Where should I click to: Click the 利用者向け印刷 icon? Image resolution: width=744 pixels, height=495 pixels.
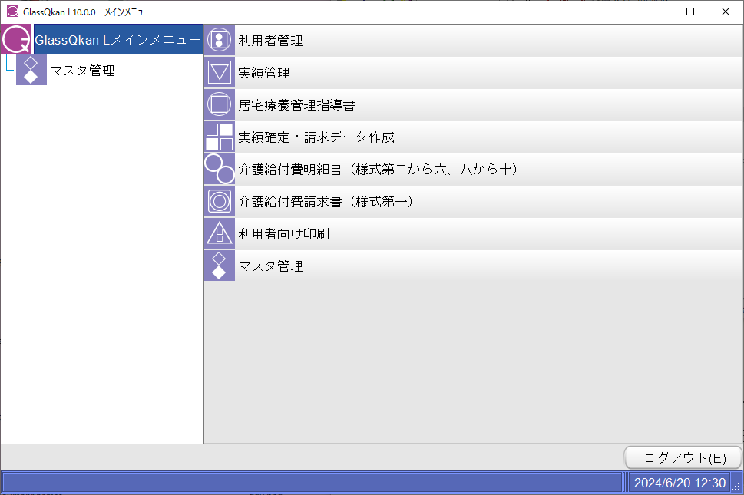coord(220,233)
